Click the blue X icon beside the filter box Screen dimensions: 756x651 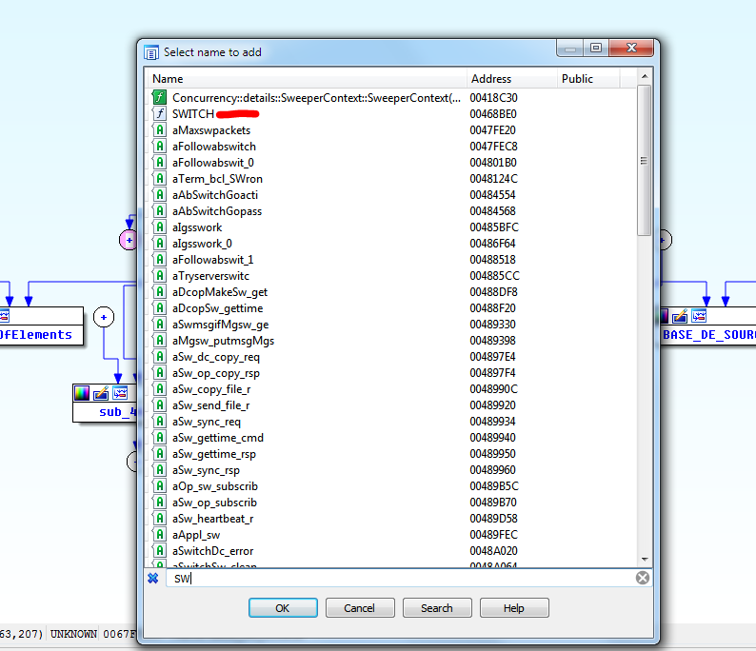click(152, 578)
